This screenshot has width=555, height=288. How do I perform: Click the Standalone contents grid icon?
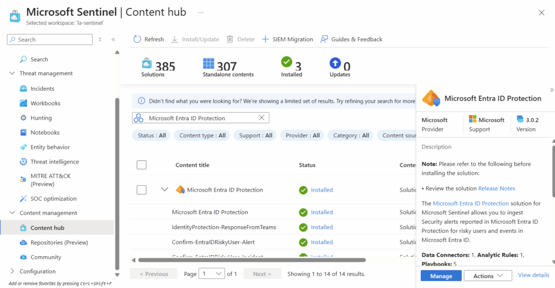click(x=209, y=63)
